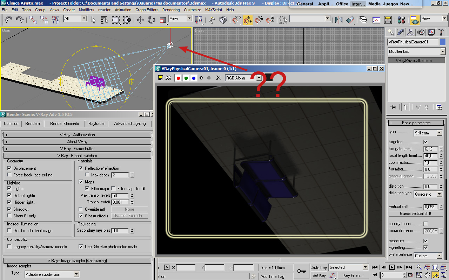This screenshot has width=449, height=280.
Task: Enable the Override mtl checkbox
Action: tap(81, 209)
